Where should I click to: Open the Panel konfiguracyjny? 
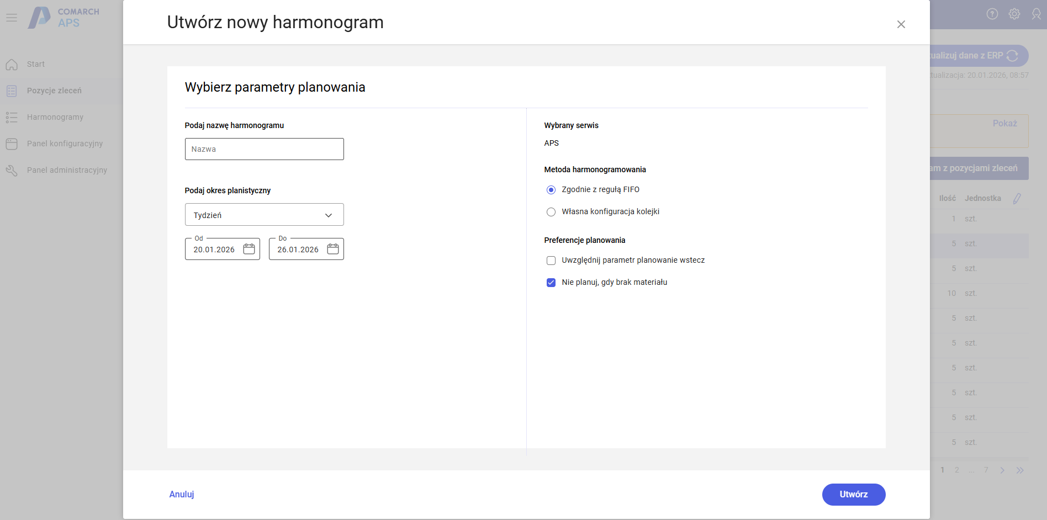tap(65, 143)
